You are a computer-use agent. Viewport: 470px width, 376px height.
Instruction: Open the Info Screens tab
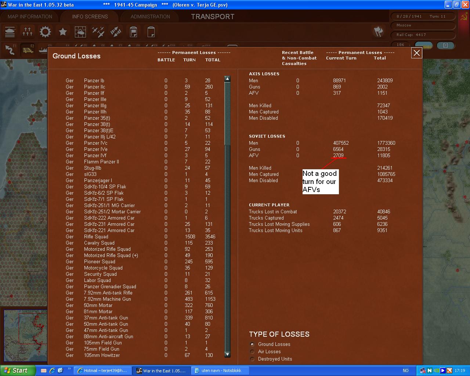[x=90, y=17]
